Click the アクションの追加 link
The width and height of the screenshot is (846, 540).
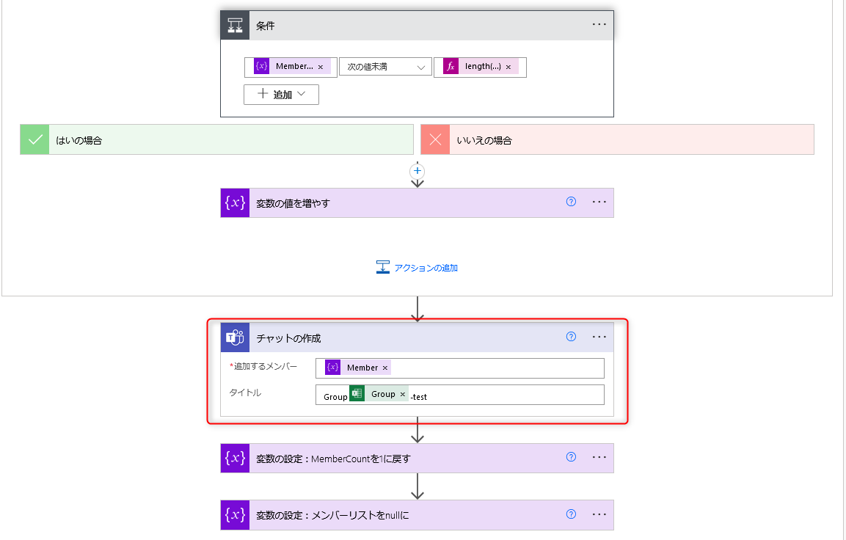tap(424, 267)
